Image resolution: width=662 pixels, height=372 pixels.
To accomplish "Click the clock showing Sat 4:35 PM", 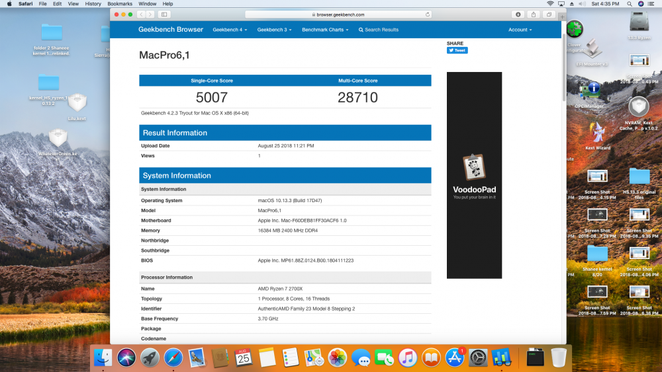I will tap(605, 4).
